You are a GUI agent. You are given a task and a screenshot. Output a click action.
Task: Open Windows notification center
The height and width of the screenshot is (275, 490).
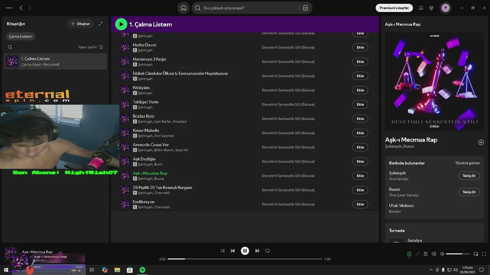click(x=482, y=270)
